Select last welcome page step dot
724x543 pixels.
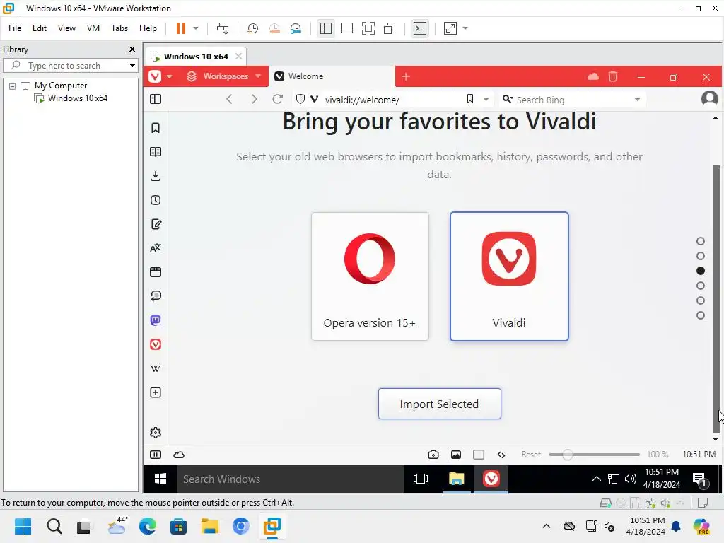coord(701,315)
